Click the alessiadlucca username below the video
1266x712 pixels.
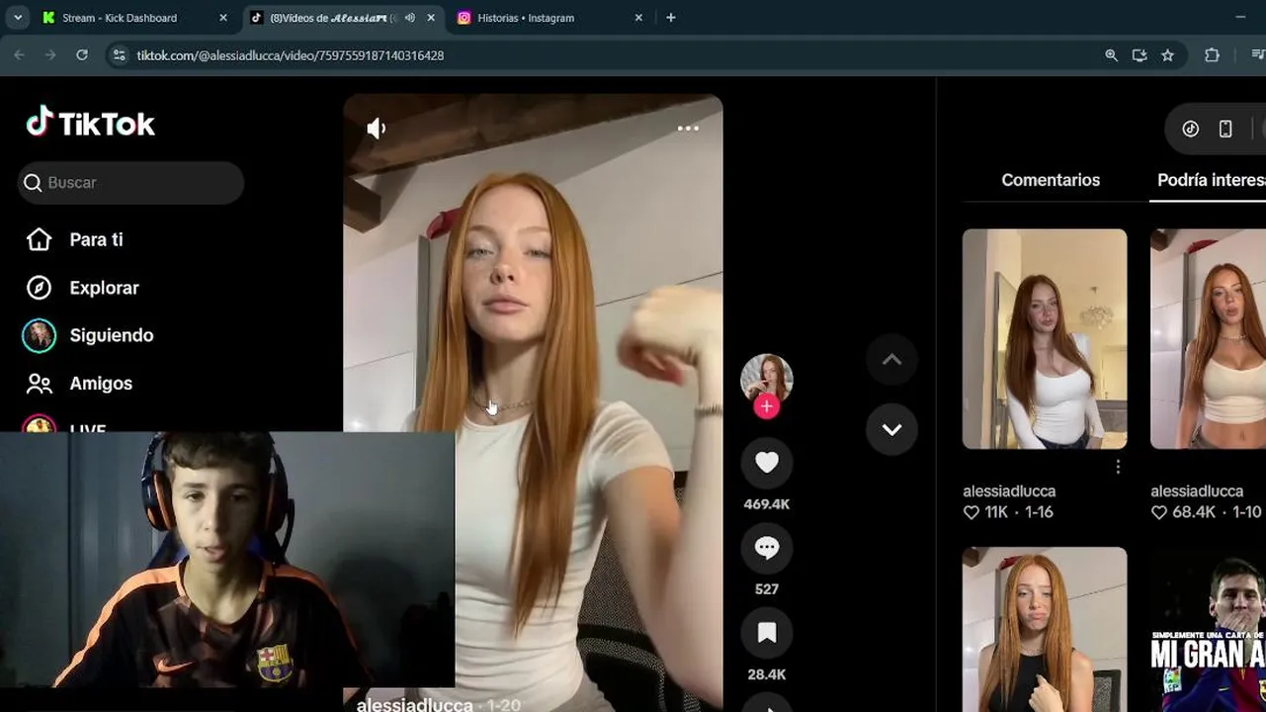[x=414, y=703]
